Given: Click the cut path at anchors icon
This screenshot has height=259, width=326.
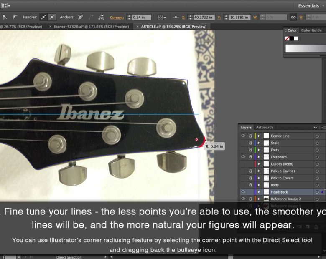Looking at the screenshot, I should (101, 17).
